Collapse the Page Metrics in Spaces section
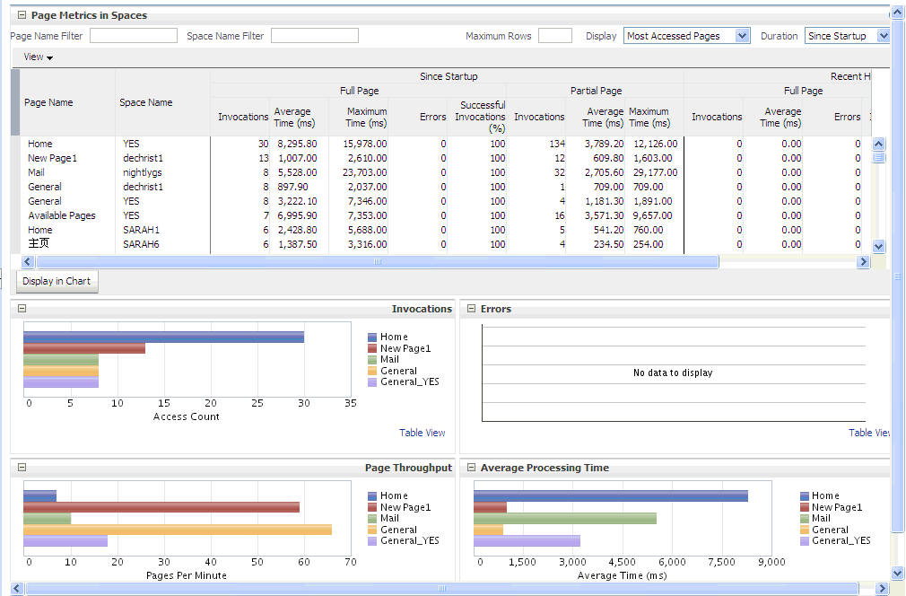Image resolution: width=906 pixels, height=596 pixels. [x=22, y=15]
